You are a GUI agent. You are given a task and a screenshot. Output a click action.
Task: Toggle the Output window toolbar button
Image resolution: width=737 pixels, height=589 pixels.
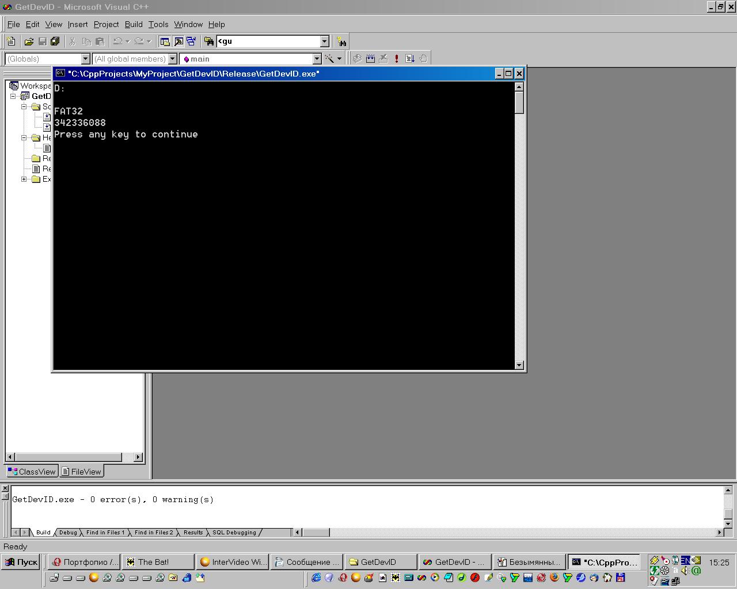[178, 41]
